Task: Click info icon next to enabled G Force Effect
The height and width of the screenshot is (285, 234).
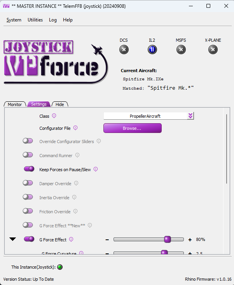Action: 71,239
